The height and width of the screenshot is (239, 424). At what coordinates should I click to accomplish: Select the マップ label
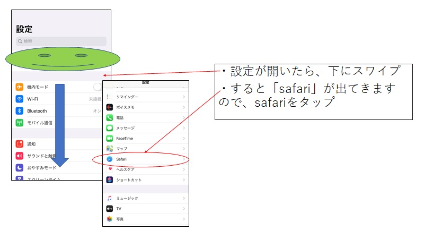122,149
